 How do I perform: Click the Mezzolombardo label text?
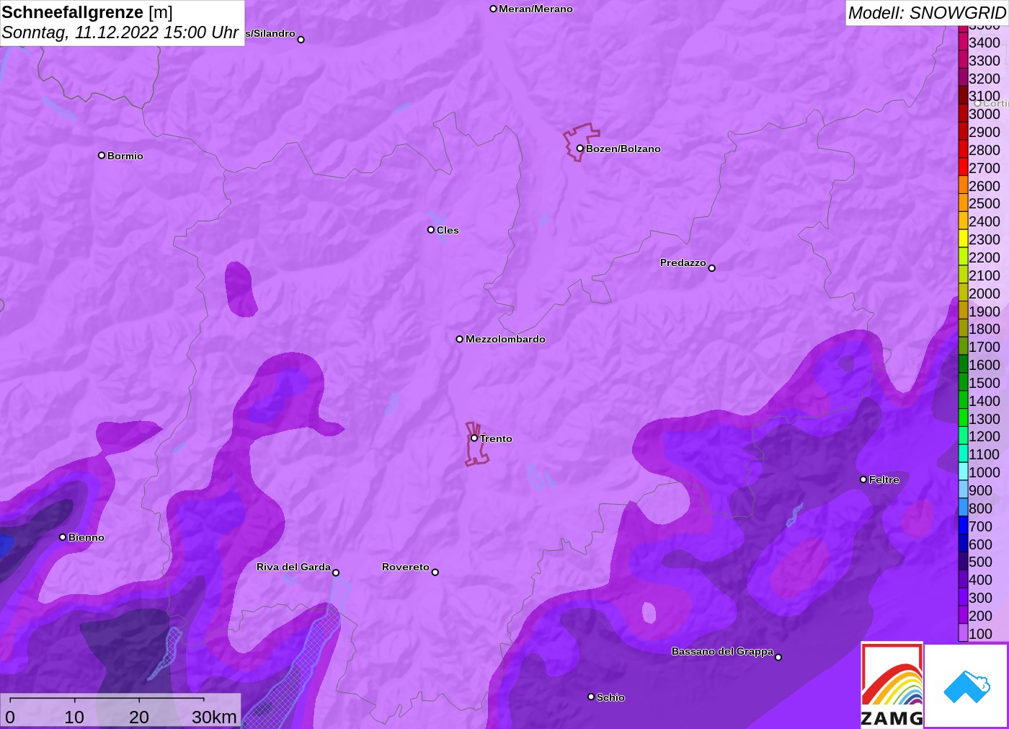(505, 339)
